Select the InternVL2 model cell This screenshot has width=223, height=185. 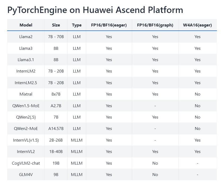click(x=26, y=151)
